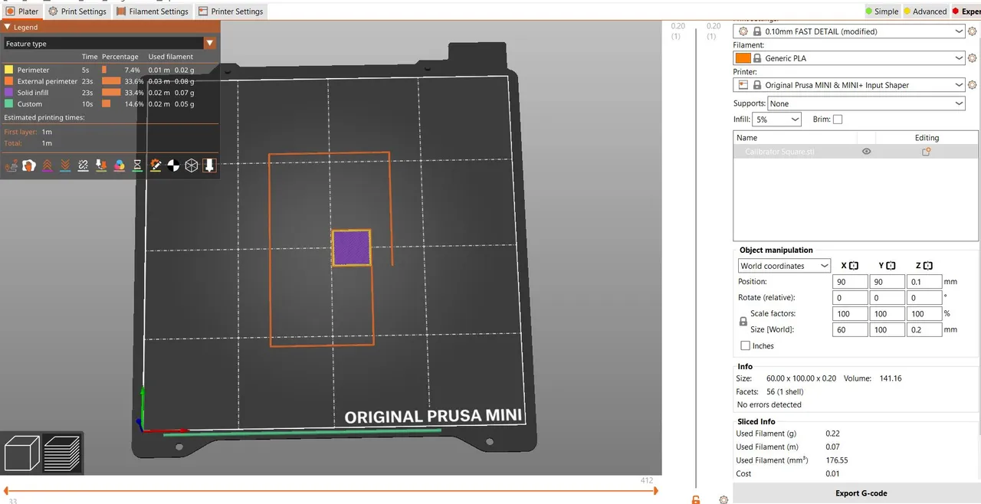The height and width of the screenshot is (504, 981).
Task: Open the Feature type dropdown
Action: click(208, 44)
